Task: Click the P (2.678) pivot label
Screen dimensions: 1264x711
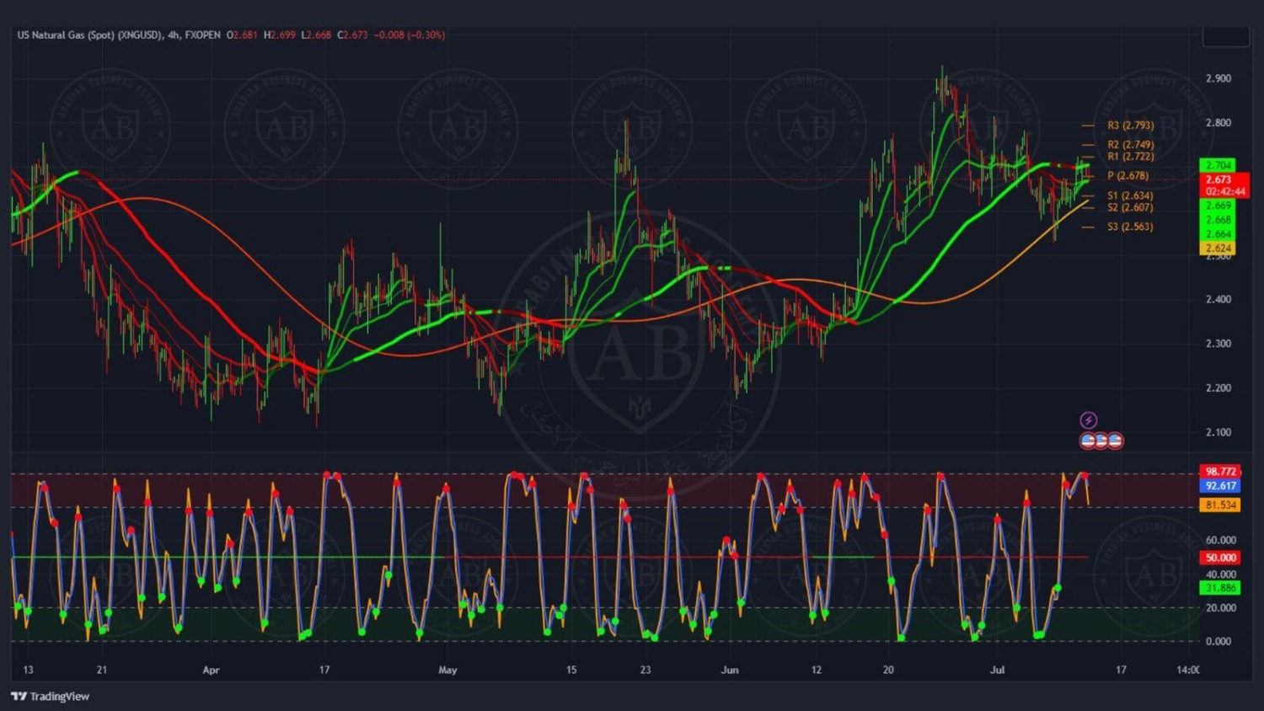Action: (x=1128, y=176)
